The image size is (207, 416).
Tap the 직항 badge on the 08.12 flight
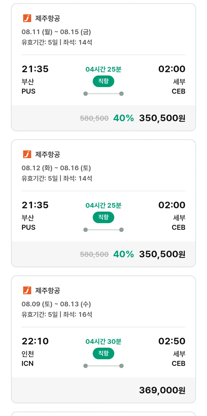coord(103,217)
